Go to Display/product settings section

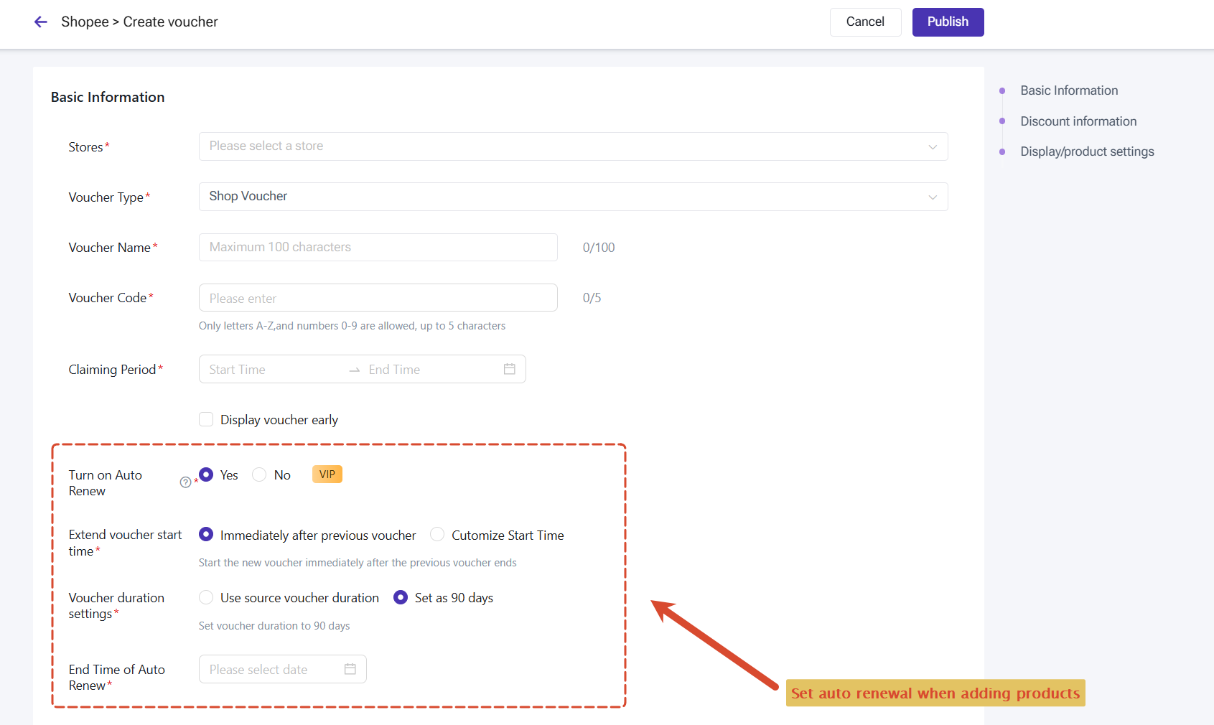point(1087,151)
